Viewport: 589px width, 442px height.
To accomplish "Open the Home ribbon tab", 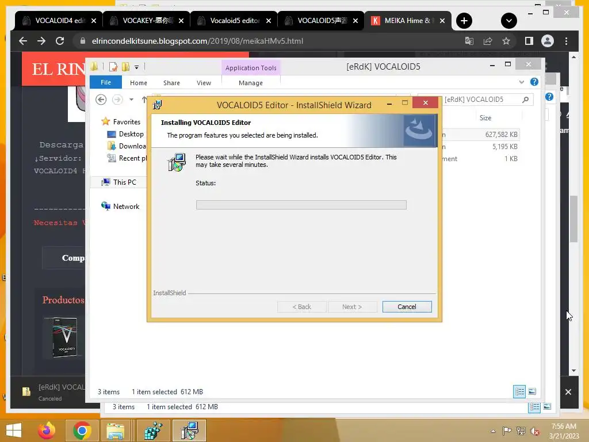I will (x=139, y=83).
